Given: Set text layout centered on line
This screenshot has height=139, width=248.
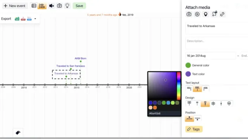Looking at the screenshot, I should pyautogui.click(x=197, y=88).
